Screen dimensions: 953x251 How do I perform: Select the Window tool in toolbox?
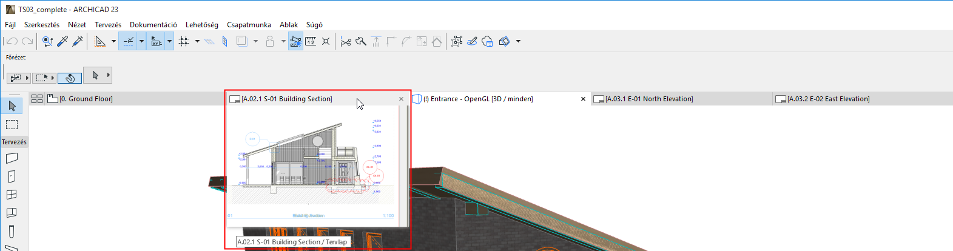[12, 195]
